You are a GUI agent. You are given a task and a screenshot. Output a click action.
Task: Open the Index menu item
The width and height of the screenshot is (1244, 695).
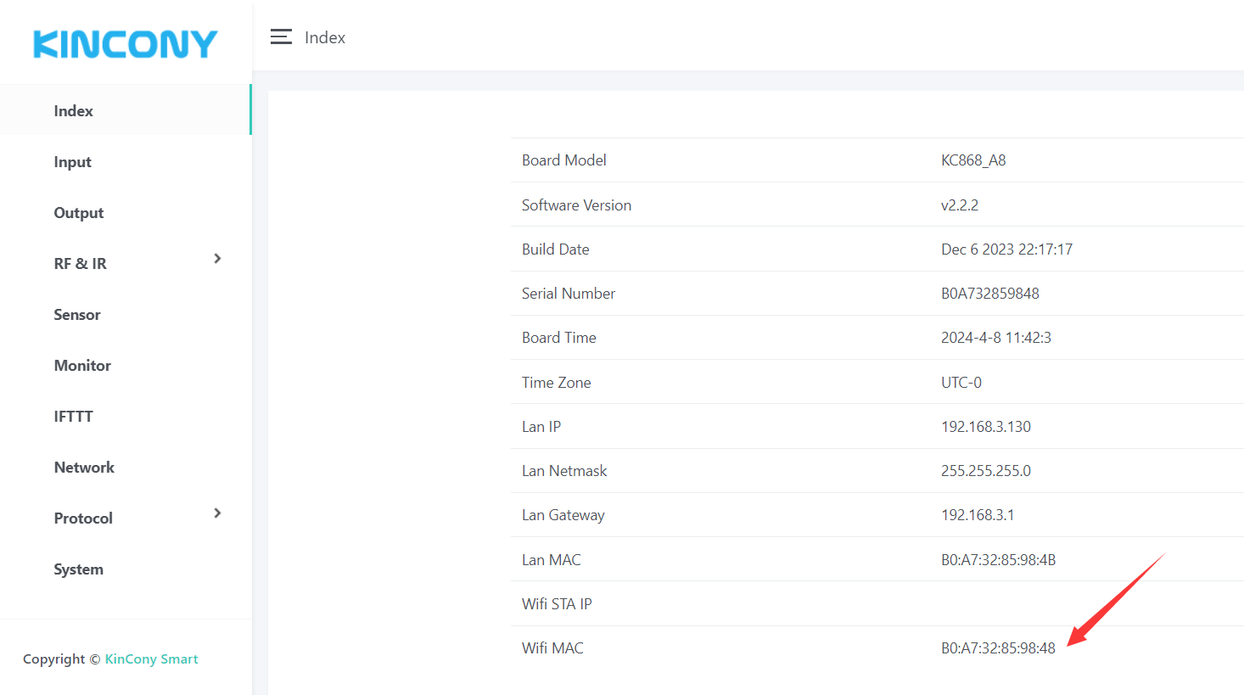[74, 111]
